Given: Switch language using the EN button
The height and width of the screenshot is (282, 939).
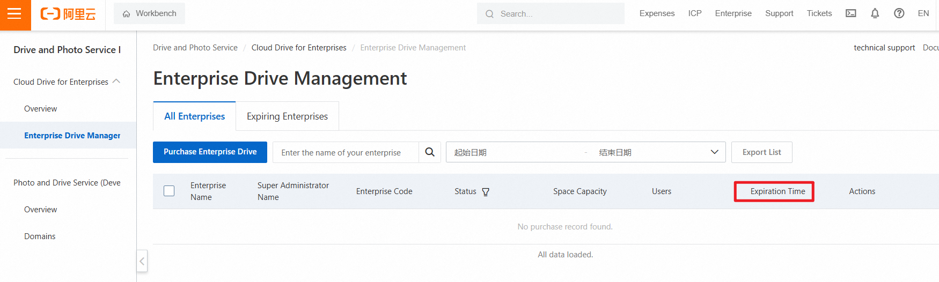Looking at the screenshot, I should (923, 13).
